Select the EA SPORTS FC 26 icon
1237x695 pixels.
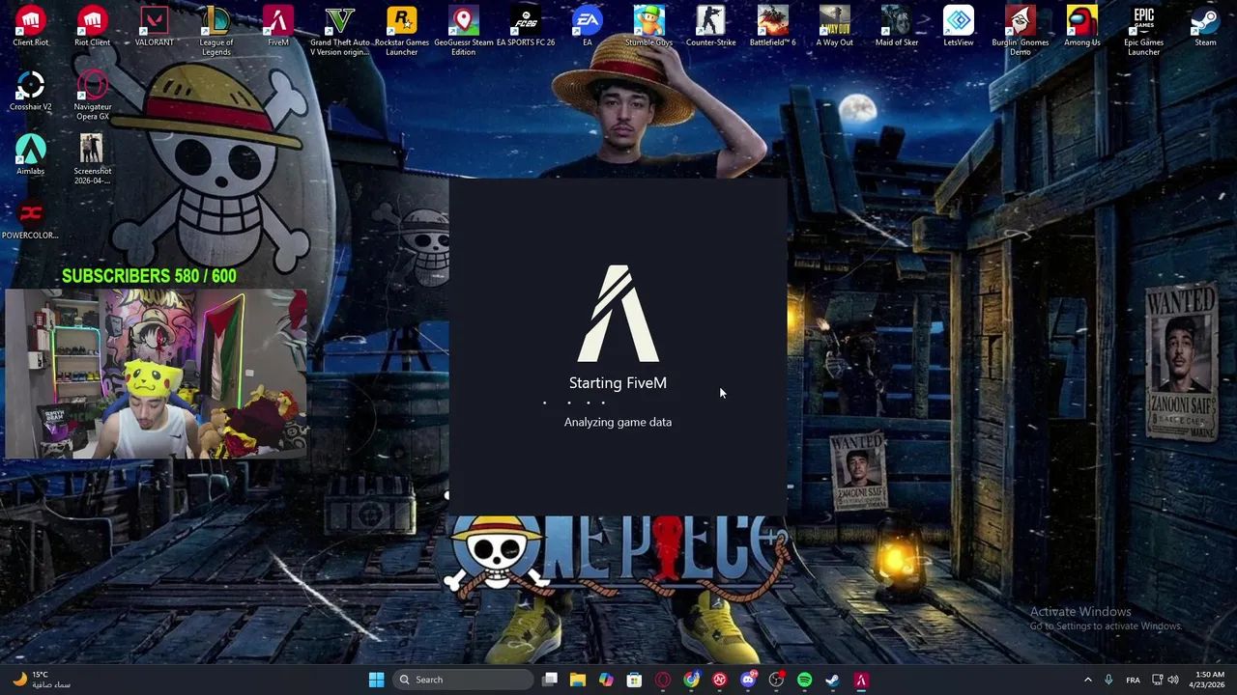(x=526, y=26)
